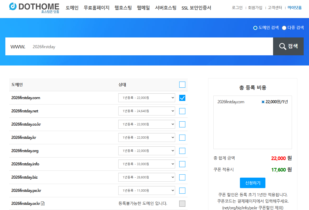
Task: Select the 도메인 검색 radio button
Action: (x=255, y=28)
